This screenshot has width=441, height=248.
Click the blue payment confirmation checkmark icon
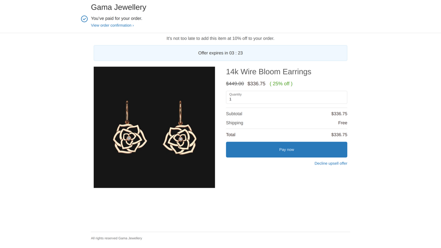[x=84, y=19]
